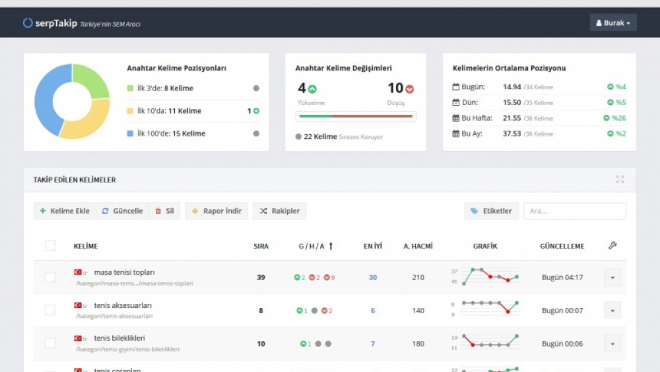Click the wrench settings icon in table header

tap(612, 245)
